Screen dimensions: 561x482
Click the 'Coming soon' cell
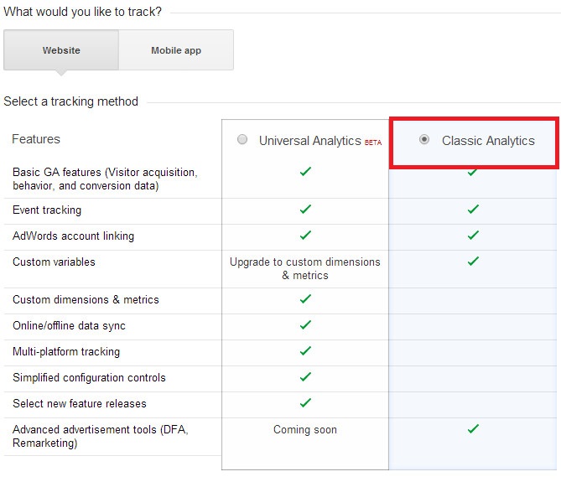305,429
